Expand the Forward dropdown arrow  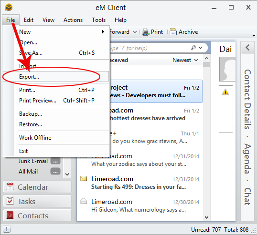135,32
